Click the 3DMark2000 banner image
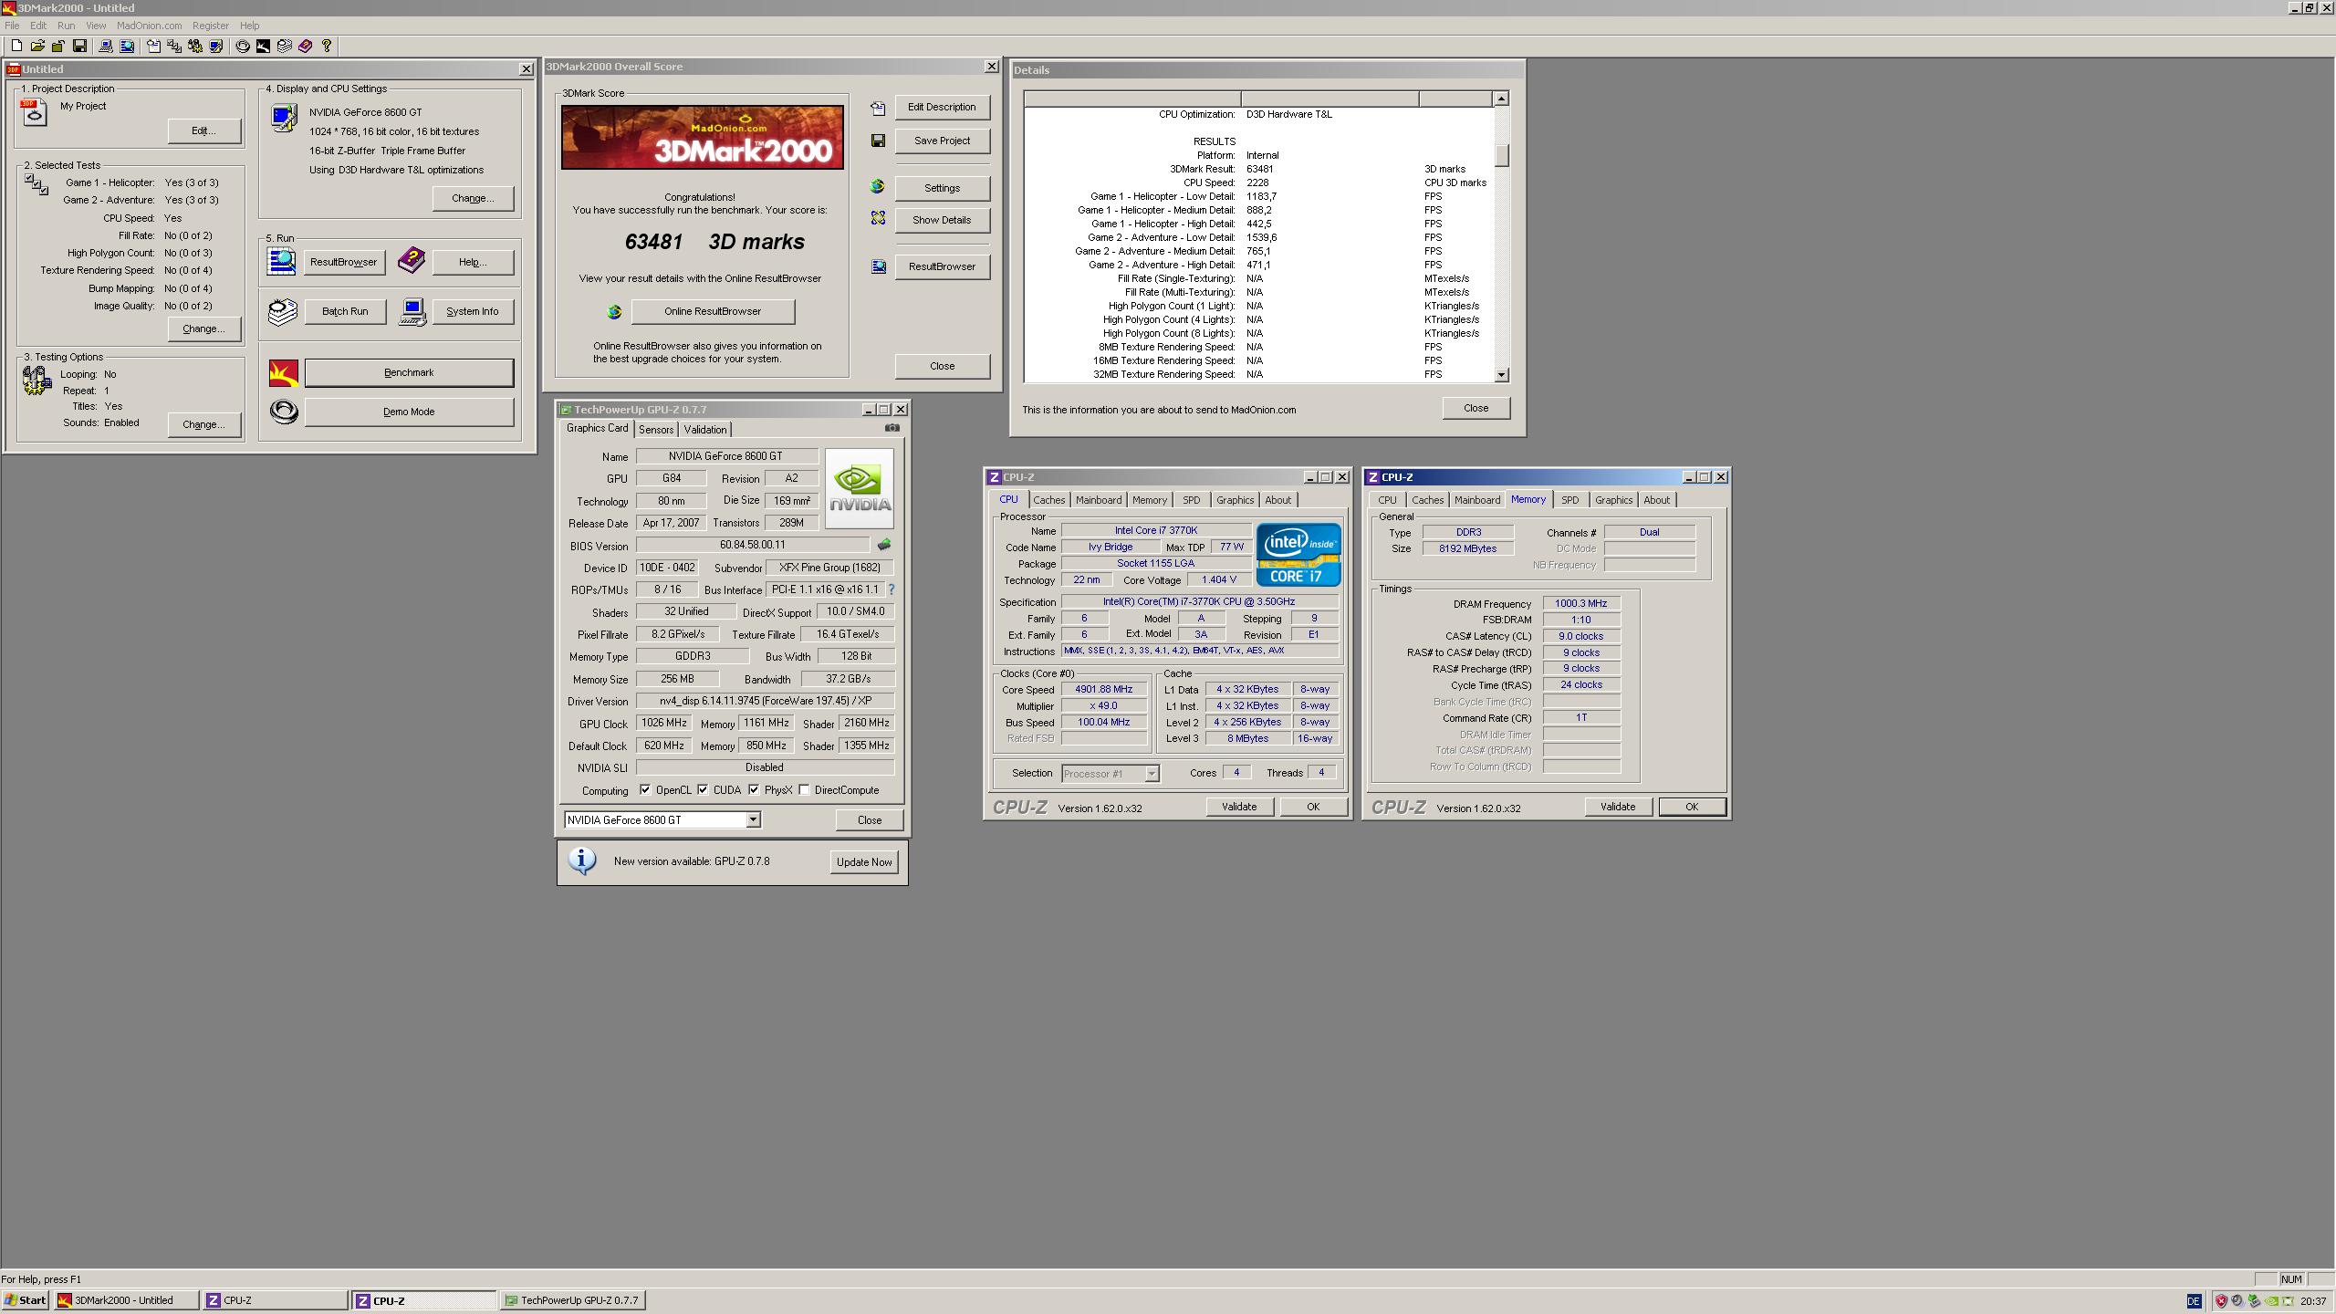Screen dimensions: 2336x1314 click(x=703, y=137)
